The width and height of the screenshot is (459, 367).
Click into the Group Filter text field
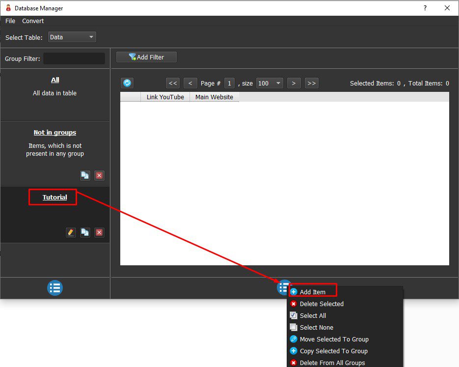click(x=74, y=58)
